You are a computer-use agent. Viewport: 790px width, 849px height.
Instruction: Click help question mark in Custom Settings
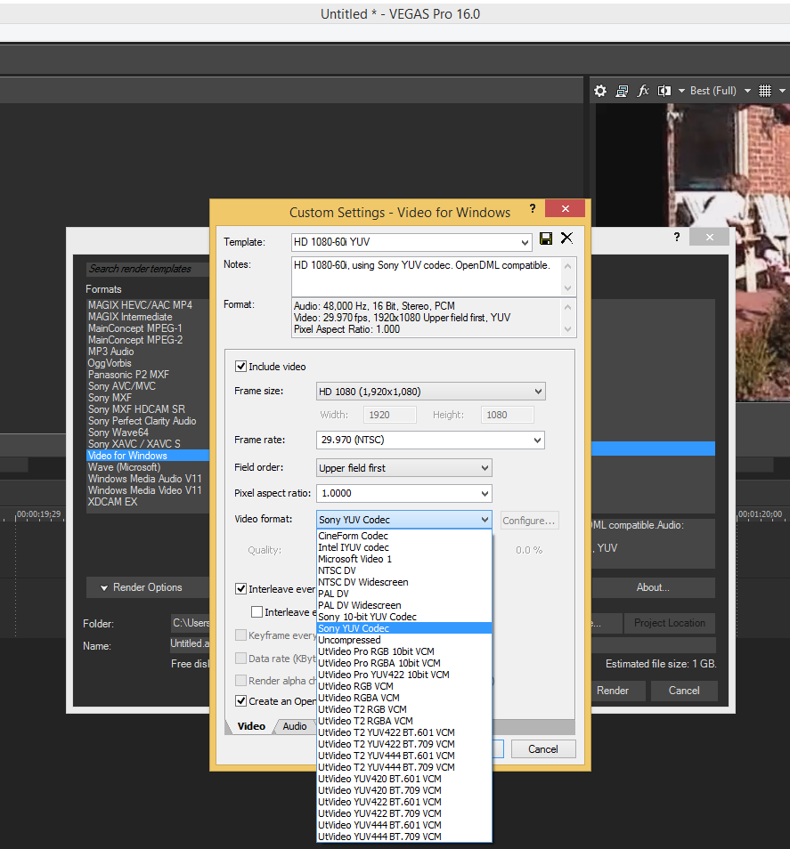[533, 208]
